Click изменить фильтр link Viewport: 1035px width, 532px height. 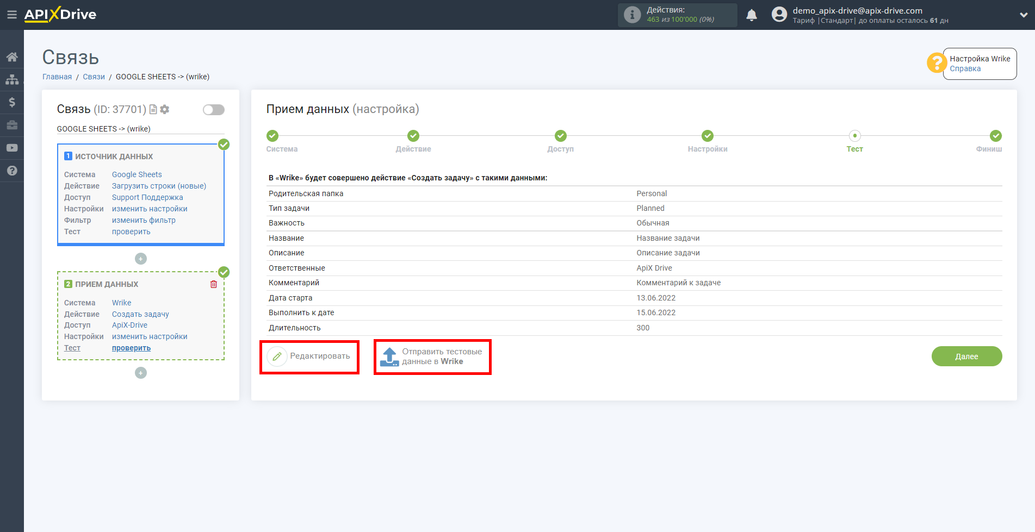[144, 220]
